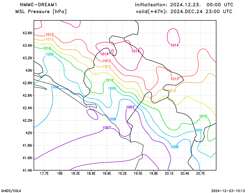Image resolution: width=250 pixels, height=193 pixels.
Task: Click the yellow 1011 label nearest 18.6E gridline
Action: pos(97,74)
